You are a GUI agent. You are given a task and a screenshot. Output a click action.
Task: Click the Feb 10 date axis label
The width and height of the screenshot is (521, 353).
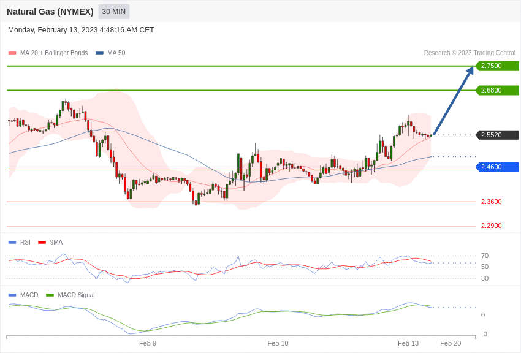click(278, 343)
